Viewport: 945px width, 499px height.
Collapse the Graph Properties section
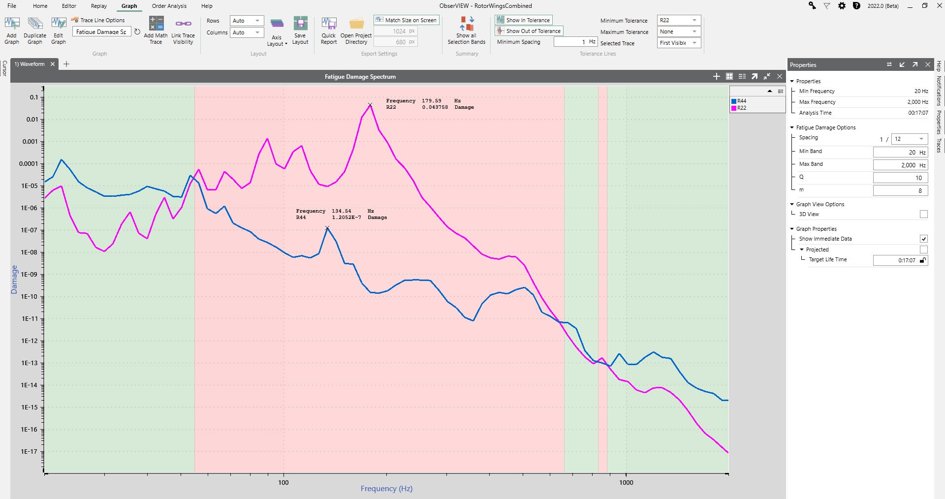click(792, 229)
